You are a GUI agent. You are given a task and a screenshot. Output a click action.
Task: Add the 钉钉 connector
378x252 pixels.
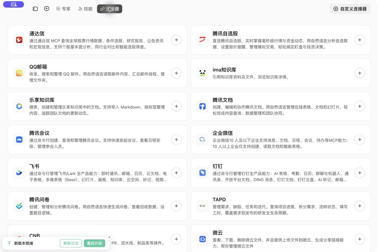[360, 173]
